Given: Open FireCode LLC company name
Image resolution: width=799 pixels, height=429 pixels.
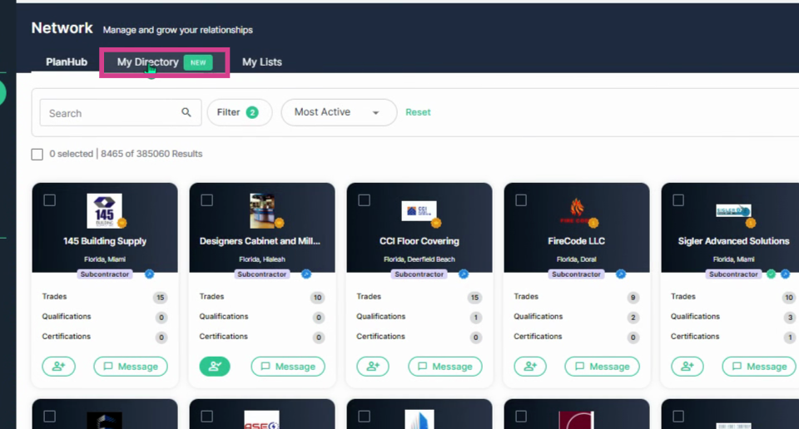Looking at the screenshot, I should click(576, 241).
